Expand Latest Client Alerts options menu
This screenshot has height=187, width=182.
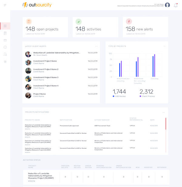(x=96, y=46)
